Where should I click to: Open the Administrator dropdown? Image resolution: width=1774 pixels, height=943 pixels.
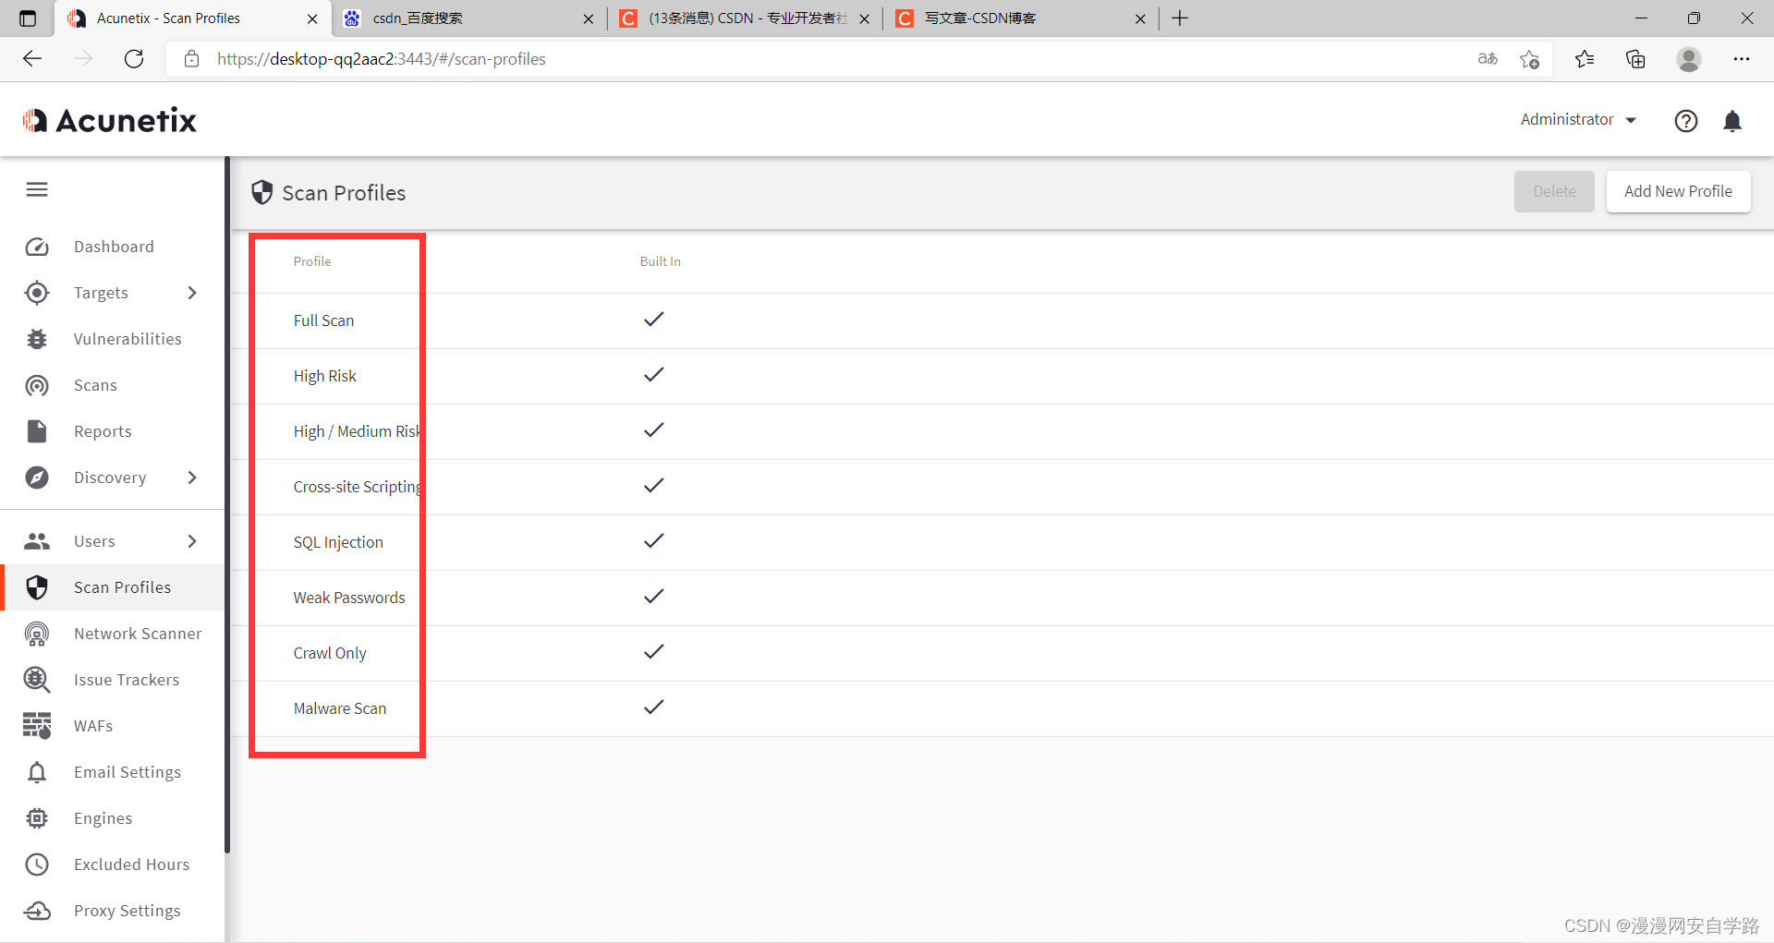pos(1578,120)
